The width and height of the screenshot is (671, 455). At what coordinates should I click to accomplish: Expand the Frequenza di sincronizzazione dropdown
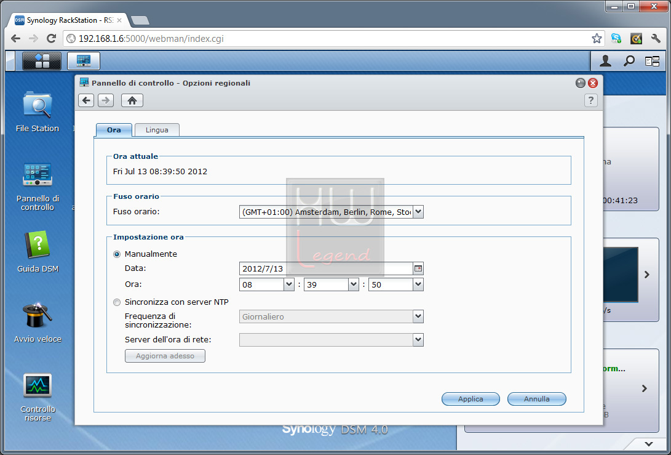(x=418, y=316)
